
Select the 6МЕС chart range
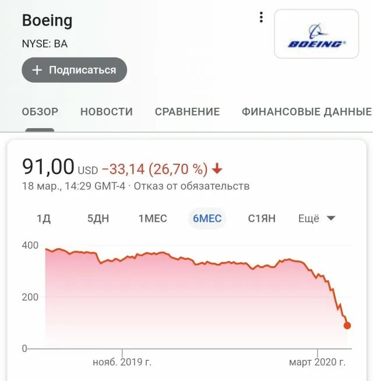pyautogui.click(x=207, y=218)
